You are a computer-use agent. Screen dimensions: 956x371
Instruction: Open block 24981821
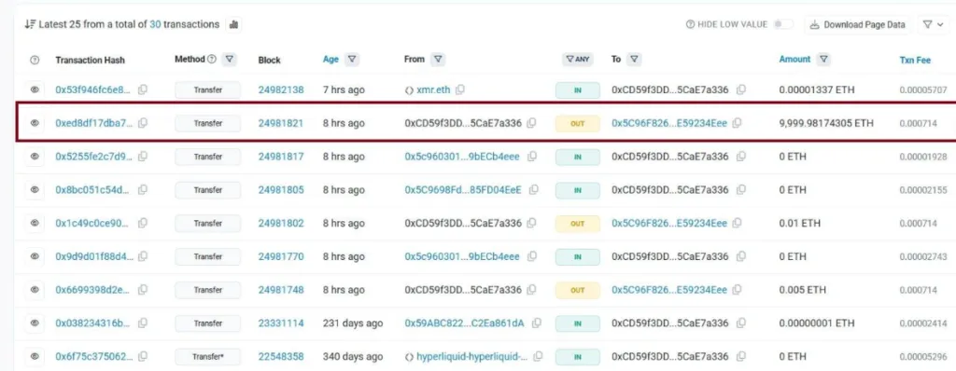280,123
